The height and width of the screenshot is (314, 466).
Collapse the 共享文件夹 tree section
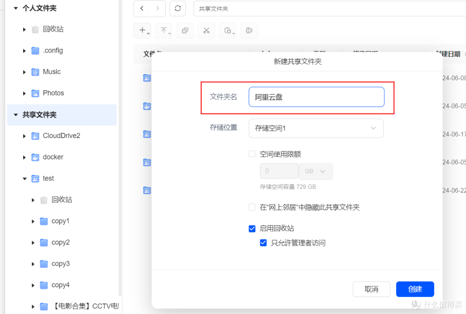16,115
